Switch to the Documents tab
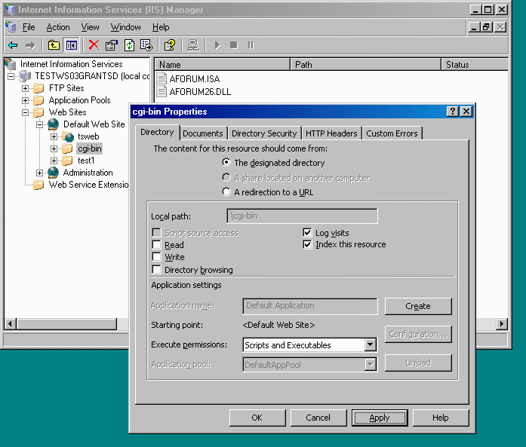The width and height of the screenshot is (526, 447). [202, 133]
